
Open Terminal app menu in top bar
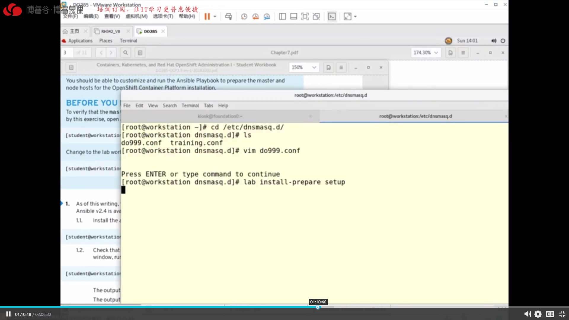(x=128, y=41)
